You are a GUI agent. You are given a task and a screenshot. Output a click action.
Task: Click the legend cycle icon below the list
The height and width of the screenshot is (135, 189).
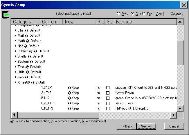(x=12, y=121)
